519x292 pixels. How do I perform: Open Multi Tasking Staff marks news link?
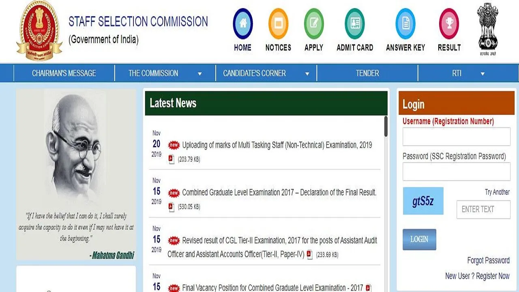(x=277, y=145)
